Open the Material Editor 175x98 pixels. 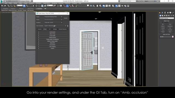click(x=113, y=6)
